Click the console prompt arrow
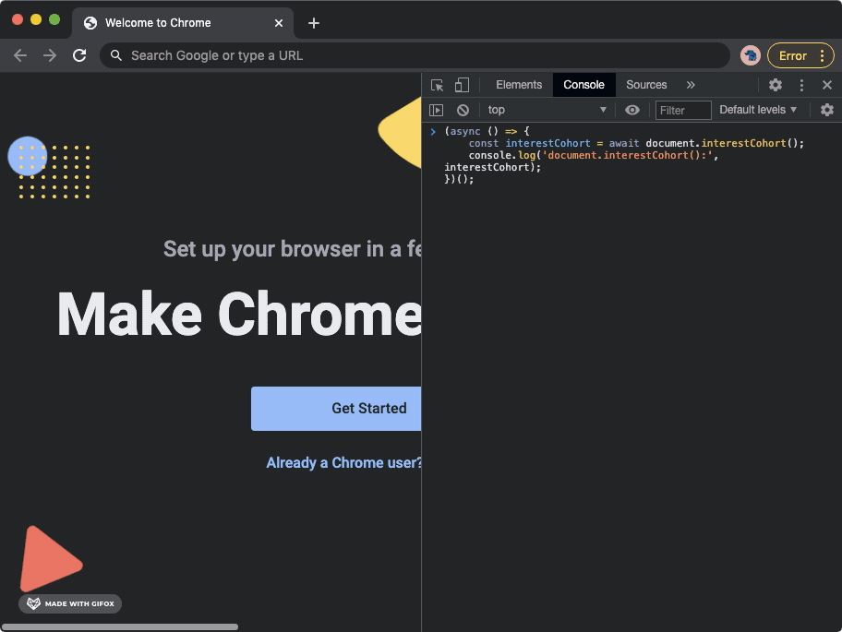 click(433, 131)
